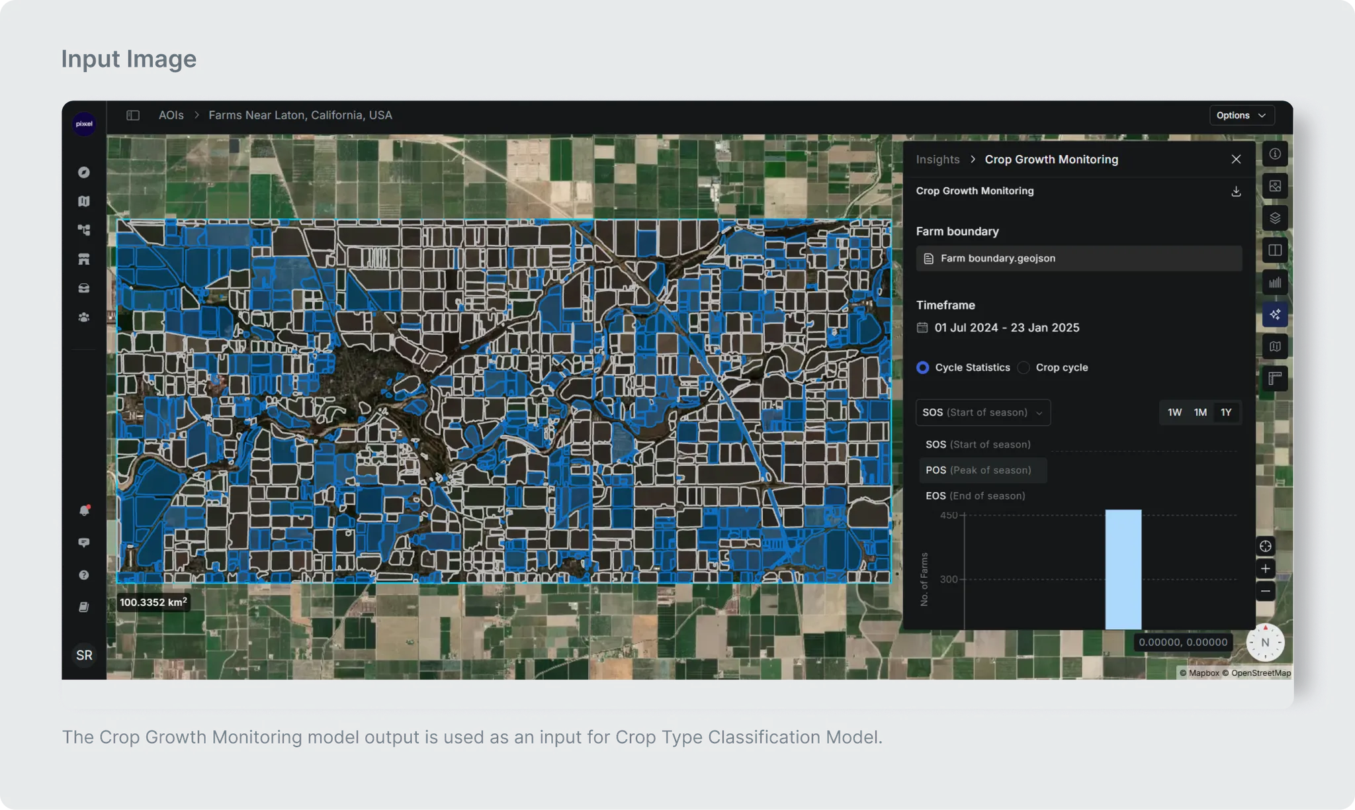Toggle the 1Y time range
The image size is (1355, 810).
pos(1225,412)
